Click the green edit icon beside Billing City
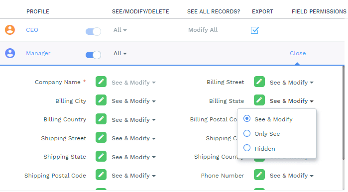 tap(101, 100)
